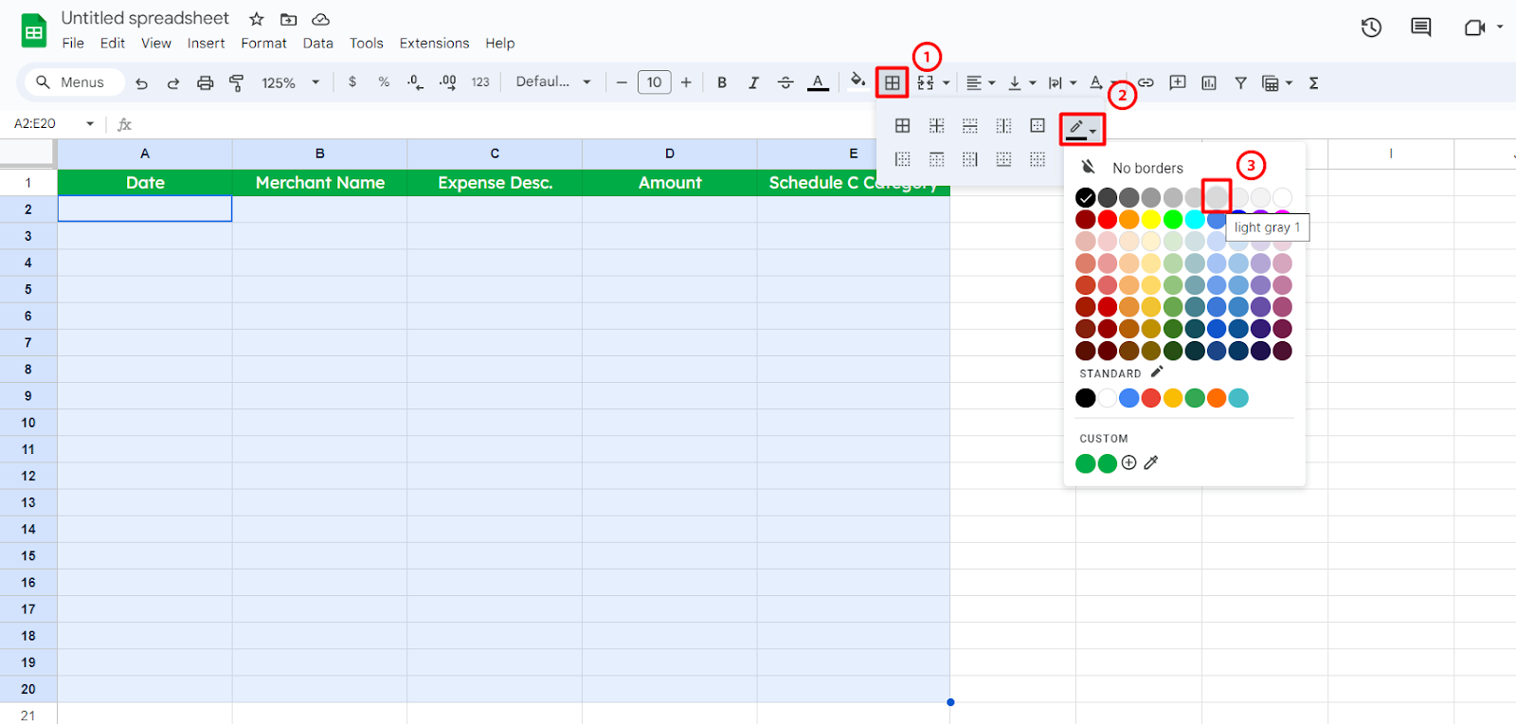Insert link icon
The height and width of the screenshot is (724, 1516).
[1146, 82]
